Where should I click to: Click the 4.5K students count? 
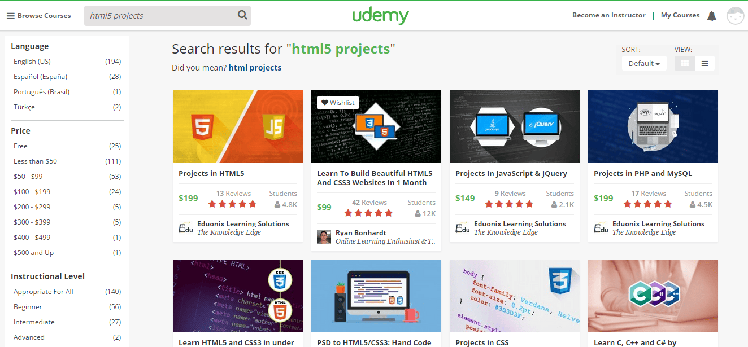[x=701, y=204]
